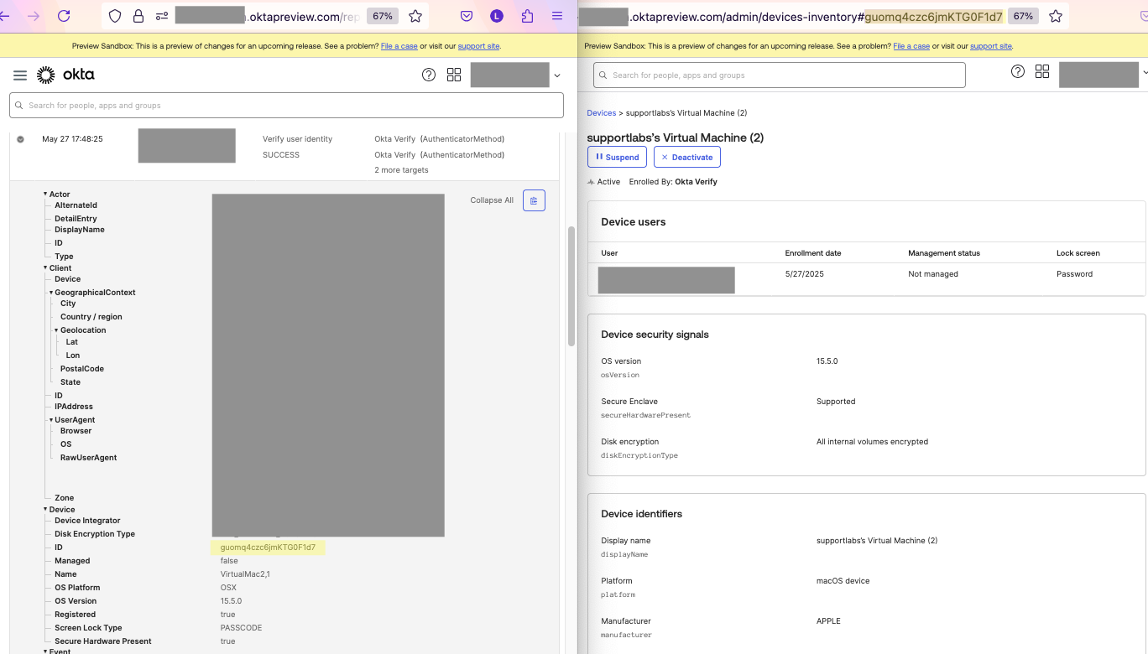
Task: Bookmark page with left window star
Action: pyautogui.click(x=415, y=16)
